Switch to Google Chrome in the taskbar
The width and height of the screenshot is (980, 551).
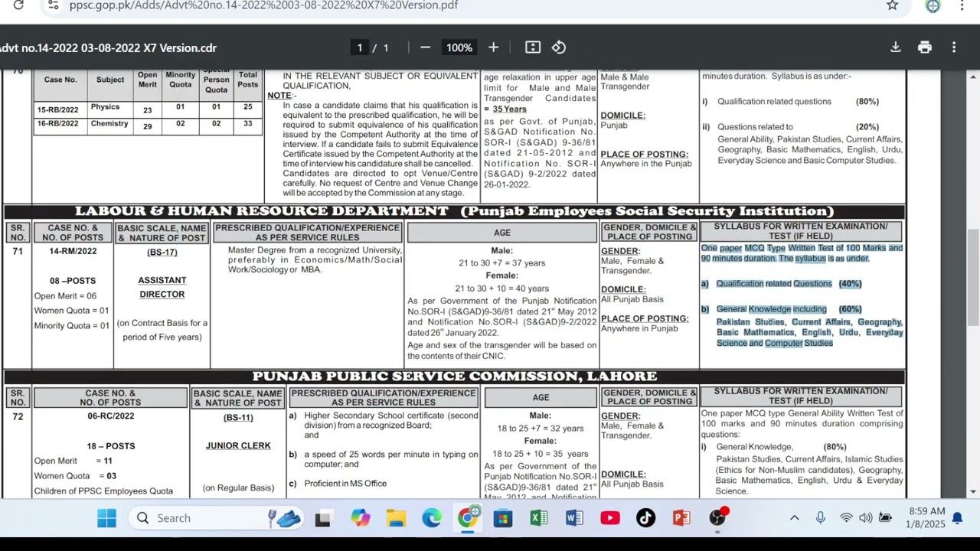(x=467, y=518)
